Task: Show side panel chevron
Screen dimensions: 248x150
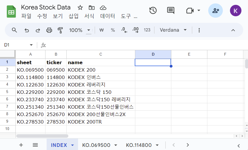Action: coord(239,146)
